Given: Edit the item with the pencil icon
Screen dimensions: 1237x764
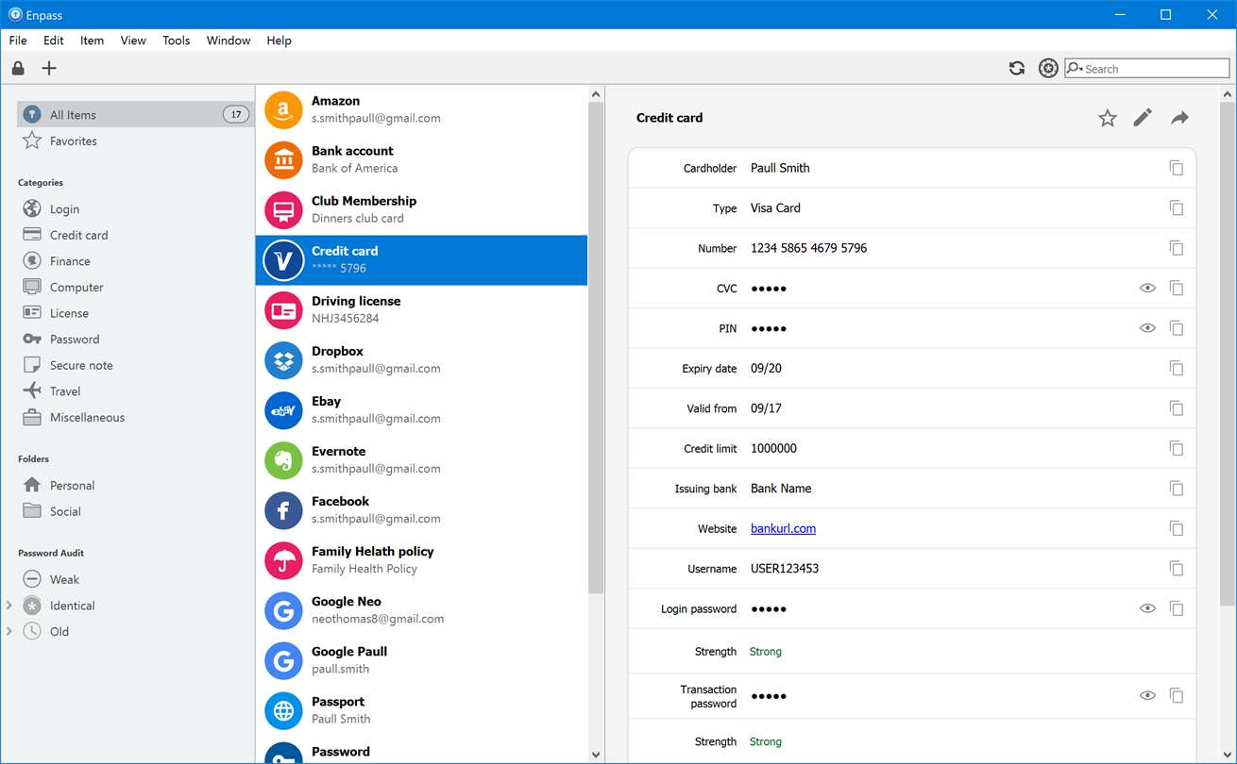Looking at the screenshot, I should point(1143,118).
